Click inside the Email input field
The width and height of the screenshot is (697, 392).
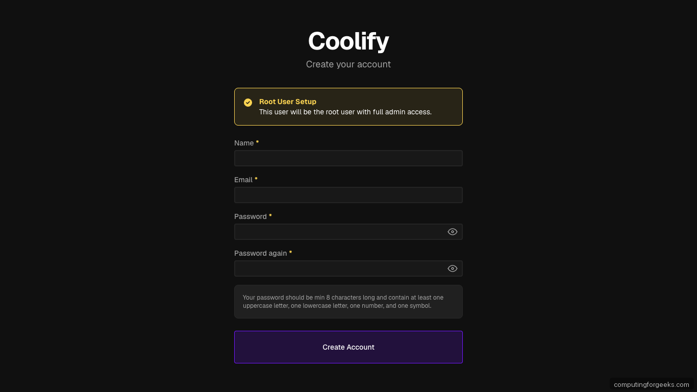(348, 195)
